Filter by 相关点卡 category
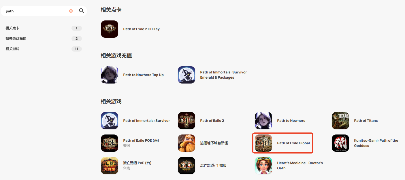The height and width of the screenshot is (180, 405). point(44,28)
